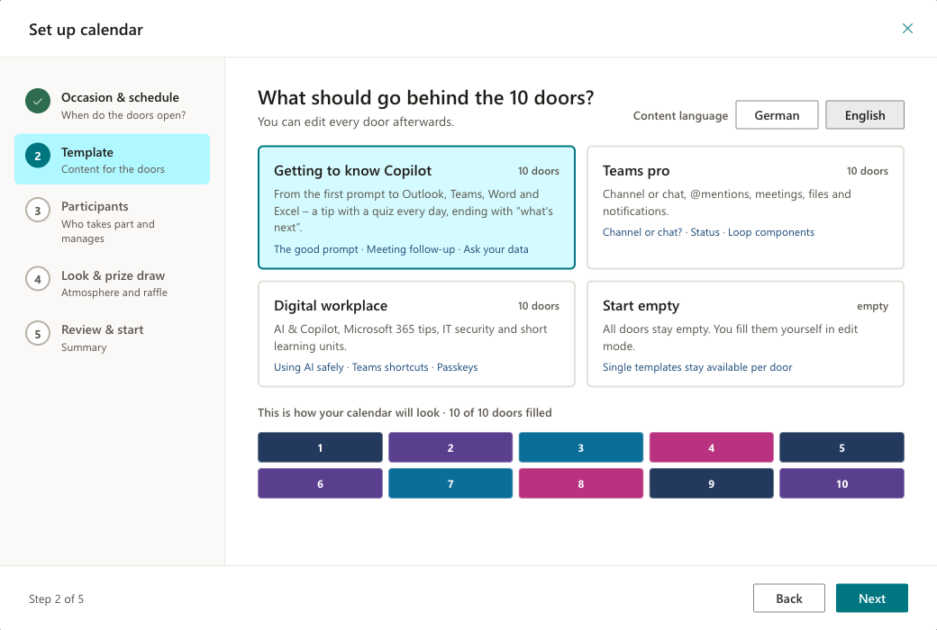Click 'The good prompt · Meeting follow-up' topics line
This screenshot has width=937, height=630.
point(401,249)
